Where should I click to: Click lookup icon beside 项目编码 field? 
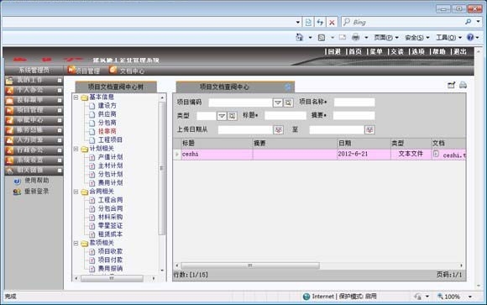tap(288, 103)
